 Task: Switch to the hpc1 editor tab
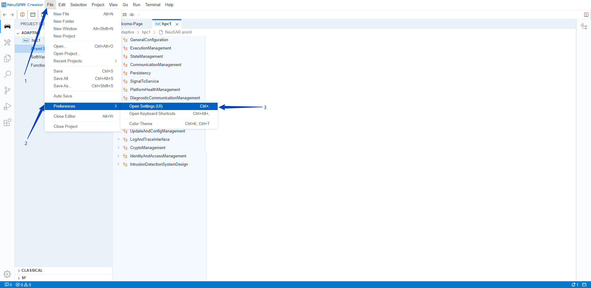coord(166,24)
